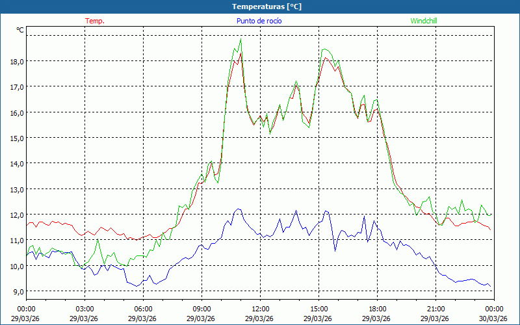Image resolution: width=520 pixels, height=325 pixels.
Task: Click the 17,0 y-axis value label
Action: click(16, 86)
